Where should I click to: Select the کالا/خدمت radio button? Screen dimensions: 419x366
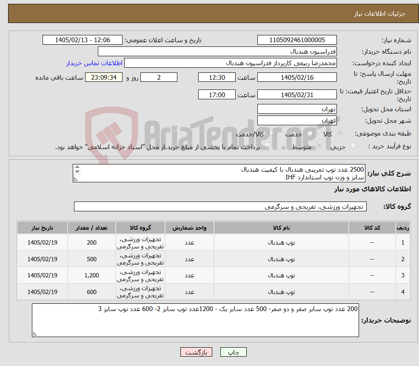pos(272,133)
